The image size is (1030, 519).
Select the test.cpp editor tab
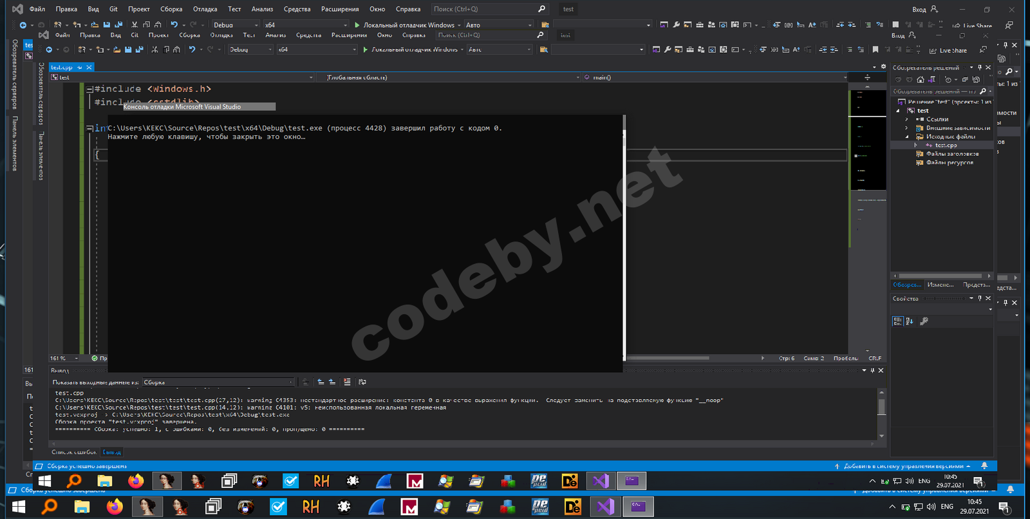62,67
